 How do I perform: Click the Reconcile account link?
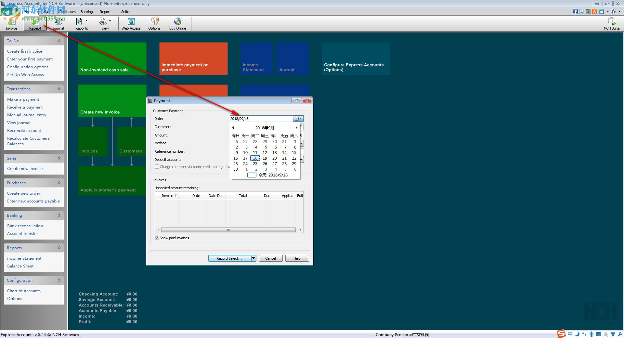(x=24, y=131)
